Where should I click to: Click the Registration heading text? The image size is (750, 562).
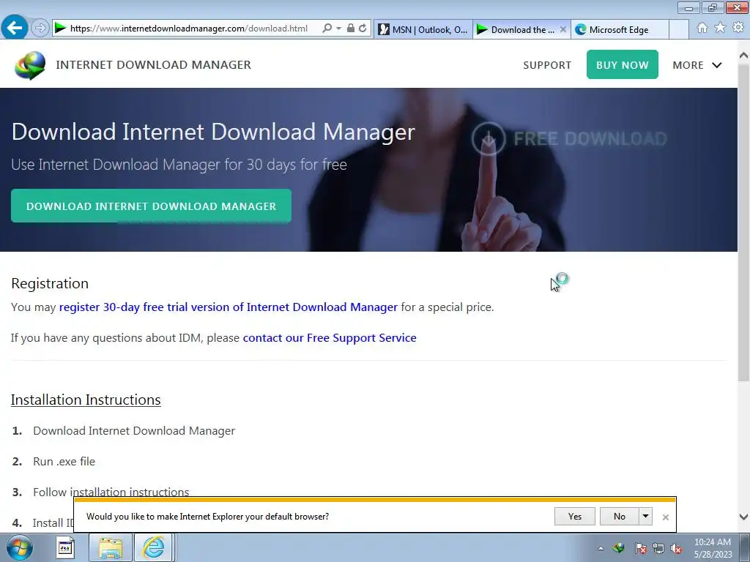[50, 283]
